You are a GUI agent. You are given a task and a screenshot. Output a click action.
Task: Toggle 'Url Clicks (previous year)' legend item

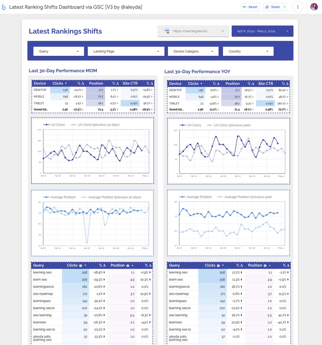[228, 125]
